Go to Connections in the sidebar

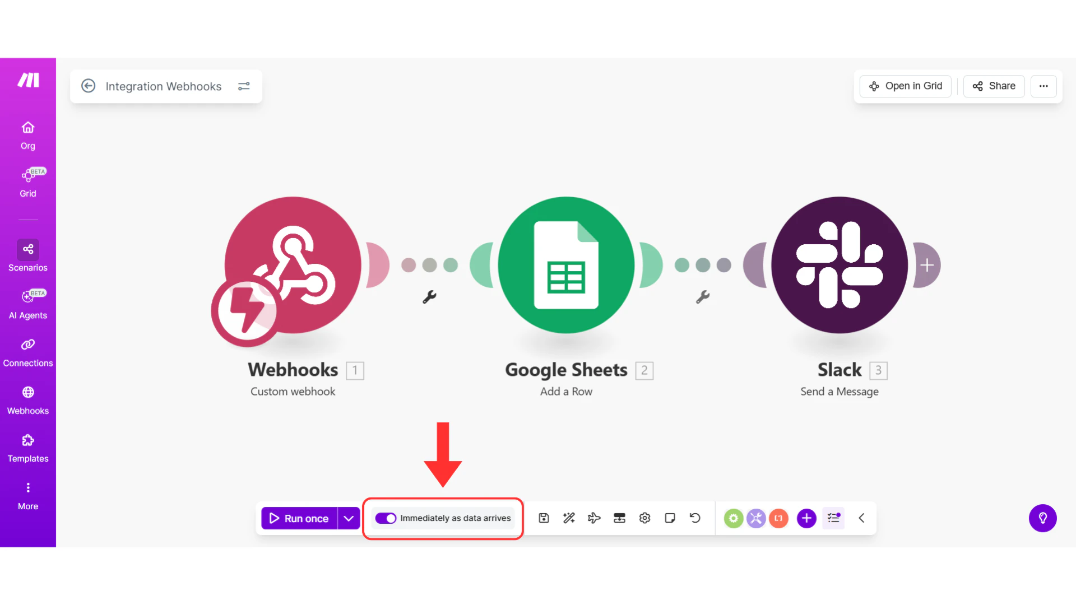(x=28, y=352)
